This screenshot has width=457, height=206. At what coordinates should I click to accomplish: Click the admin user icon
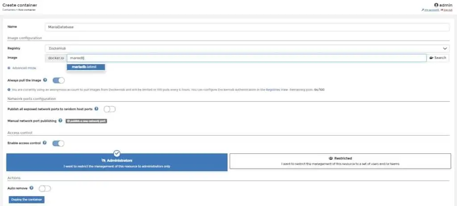(x=436, y=5)
